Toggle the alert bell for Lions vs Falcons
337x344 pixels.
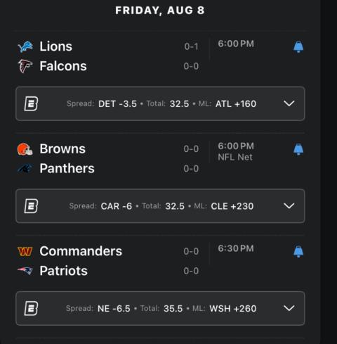[x=298, y=46]
